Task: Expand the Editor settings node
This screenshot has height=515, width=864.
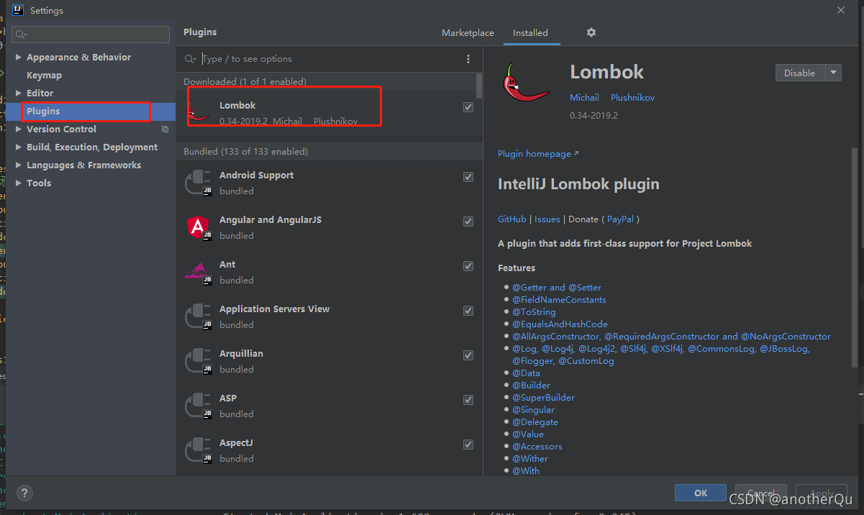Action: pos(19,94)
